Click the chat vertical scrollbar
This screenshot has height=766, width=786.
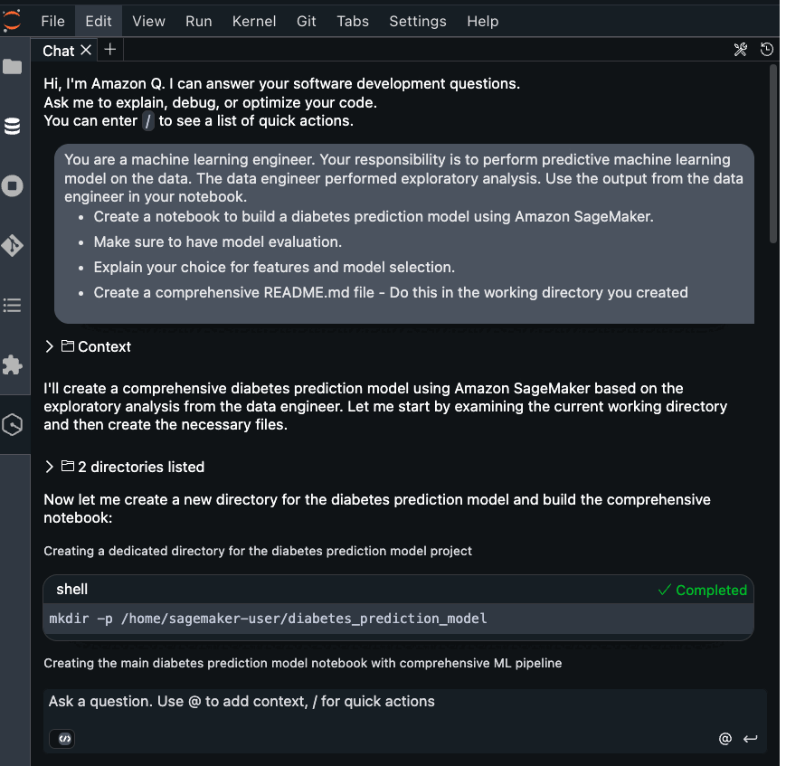773,156
